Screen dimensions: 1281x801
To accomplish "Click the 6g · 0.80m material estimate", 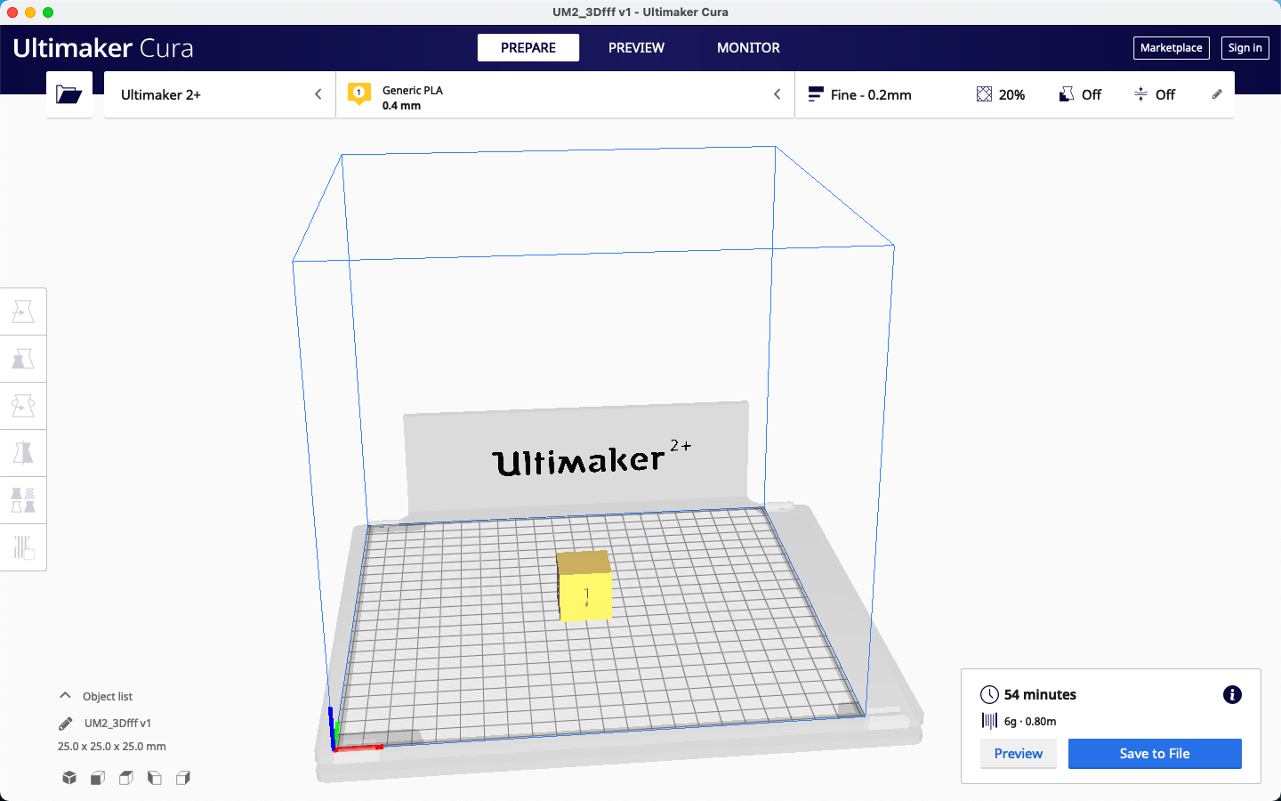I will point(1030,722).
